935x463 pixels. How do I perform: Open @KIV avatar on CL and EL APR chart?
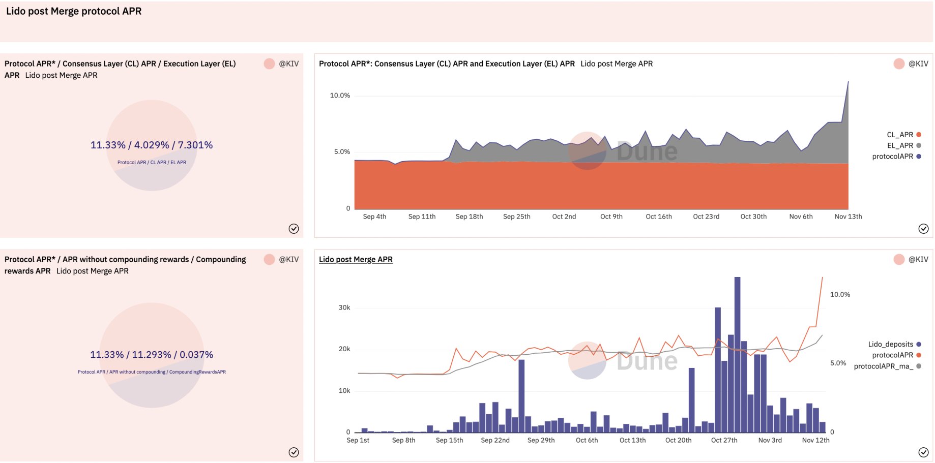899,64
